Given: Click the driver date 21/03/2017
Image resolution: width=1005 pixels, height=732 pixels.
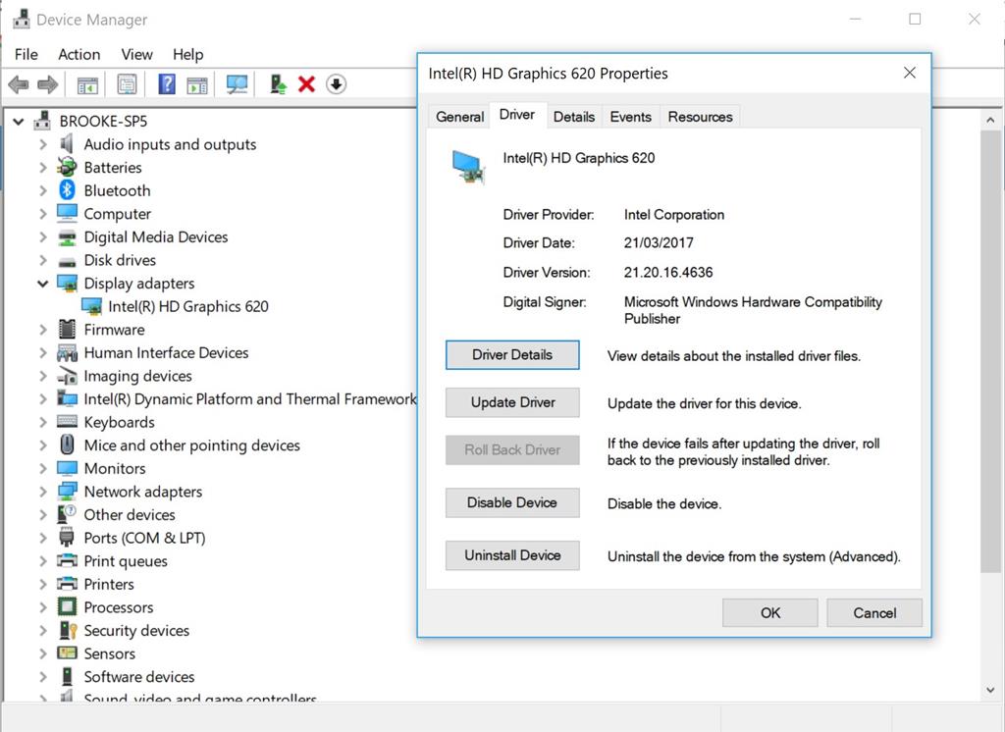Looking at the screenshot, I should click(x=659, y=243).
